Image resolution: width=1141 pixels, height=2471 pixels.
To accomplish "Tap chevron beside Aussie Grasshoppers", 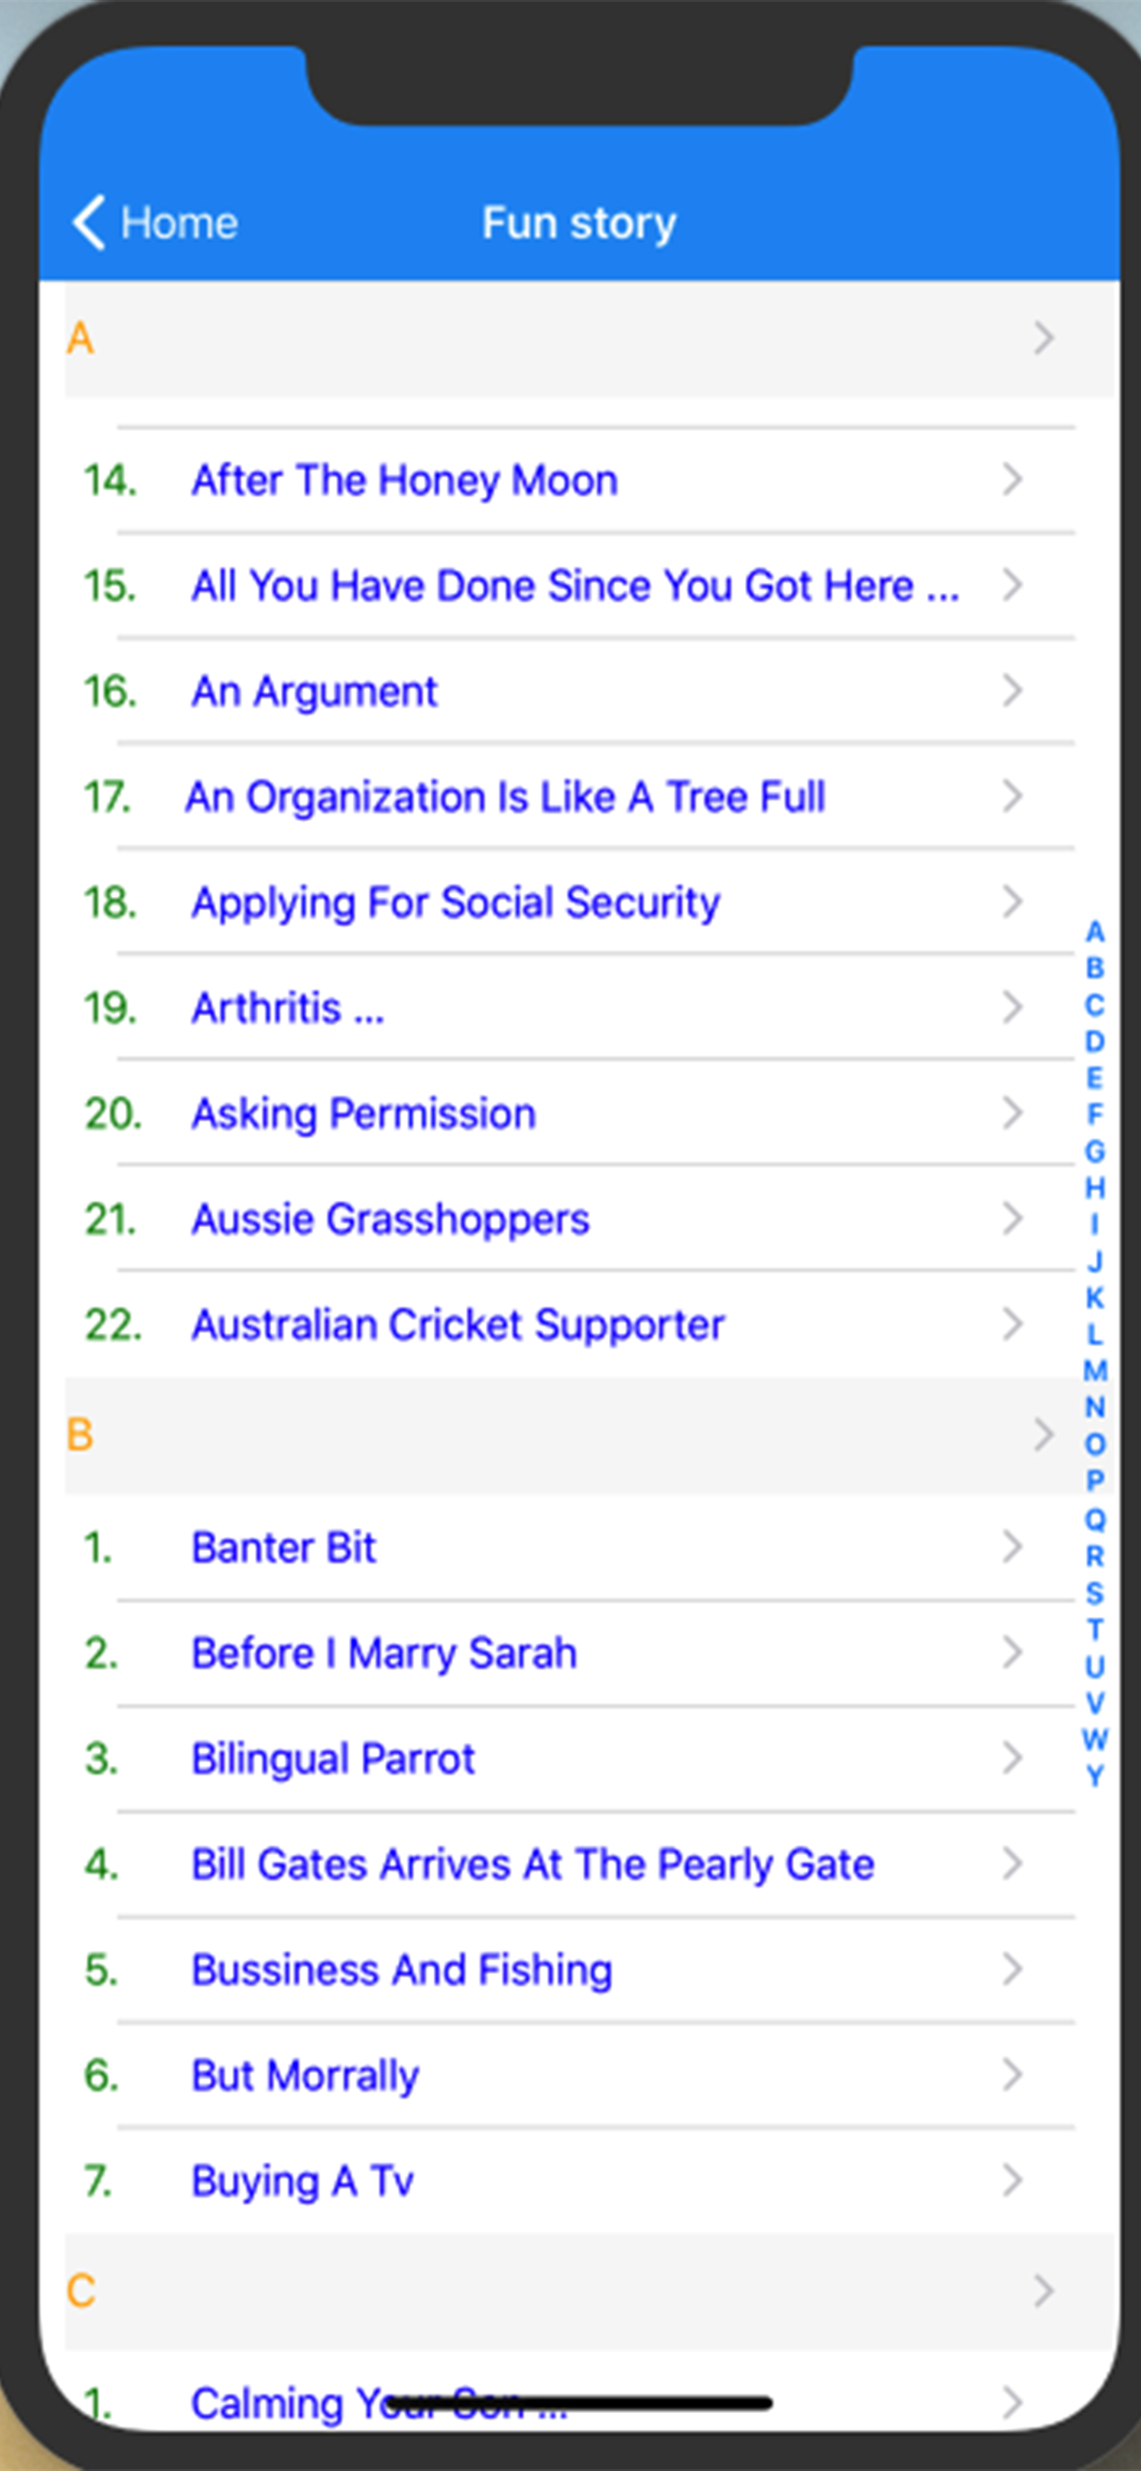I will pyautogui.click(x=1011, y=1218).
